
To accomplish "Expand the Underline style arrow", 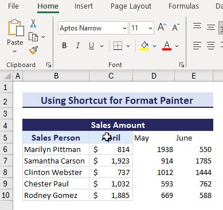I will coord(101,46).
